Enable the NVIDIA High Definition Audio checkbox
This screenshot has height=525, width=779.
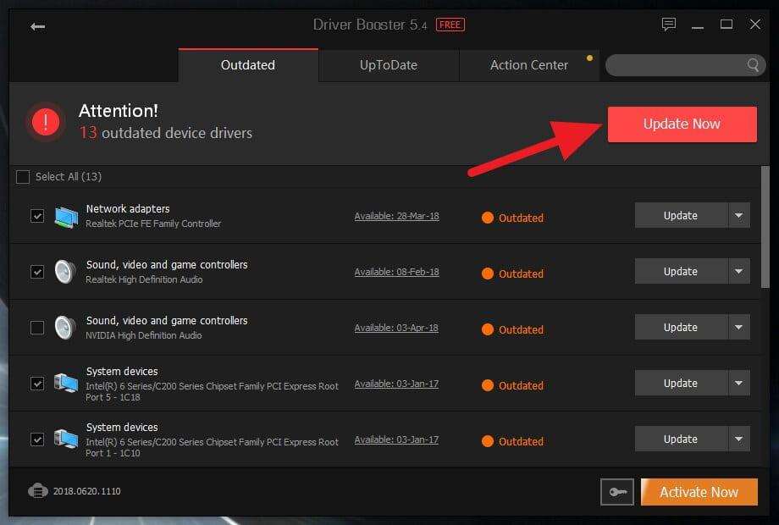(36, 328)
